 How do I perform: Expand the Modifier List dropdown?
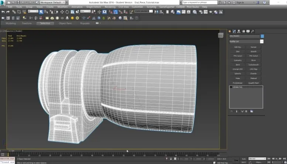point(262,41)
